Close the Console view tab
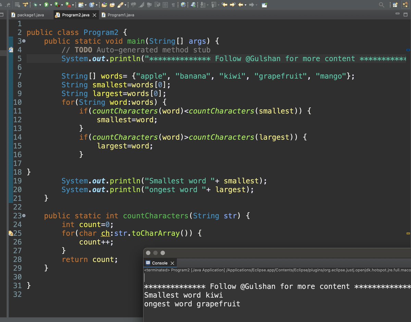This screenshot has width=411, height=322. tap(172, 263)
